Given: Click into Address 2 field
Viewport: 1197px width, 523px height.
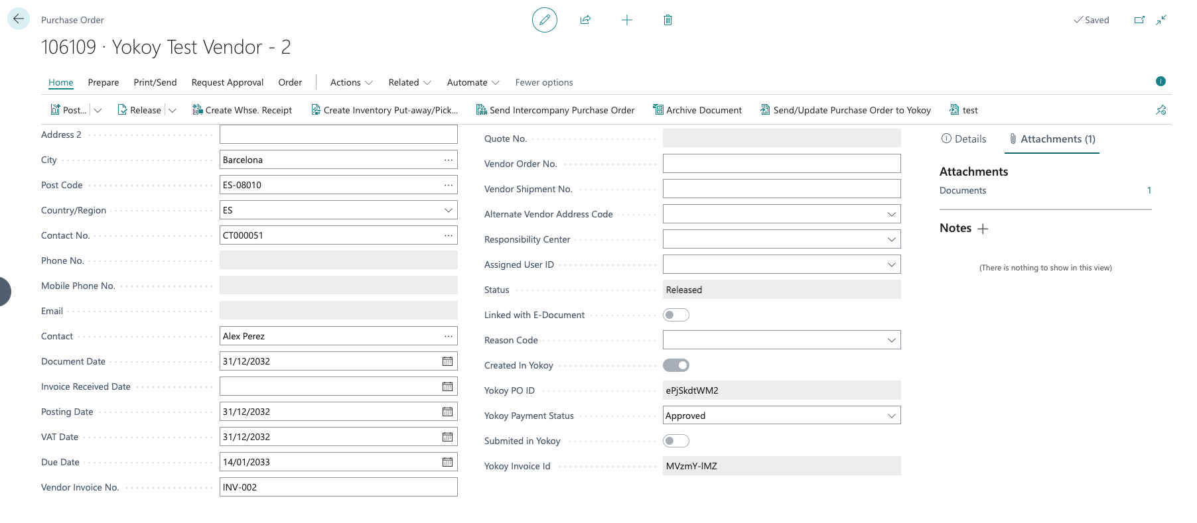Looking at the screenshot, I should pos(338,135).
